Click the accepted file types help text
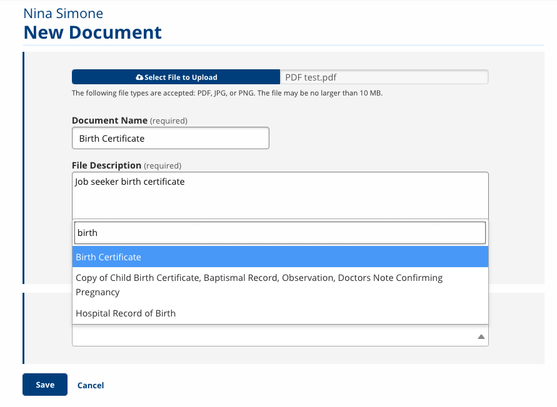Screen dimensions: 557x407 click(x=227, y=93)
